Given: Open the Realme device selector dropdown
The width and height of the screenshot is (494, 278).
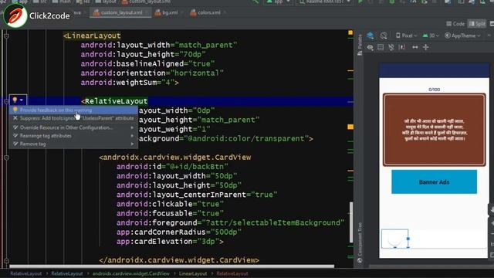Looking at the screenshot, I should [324, 2].
